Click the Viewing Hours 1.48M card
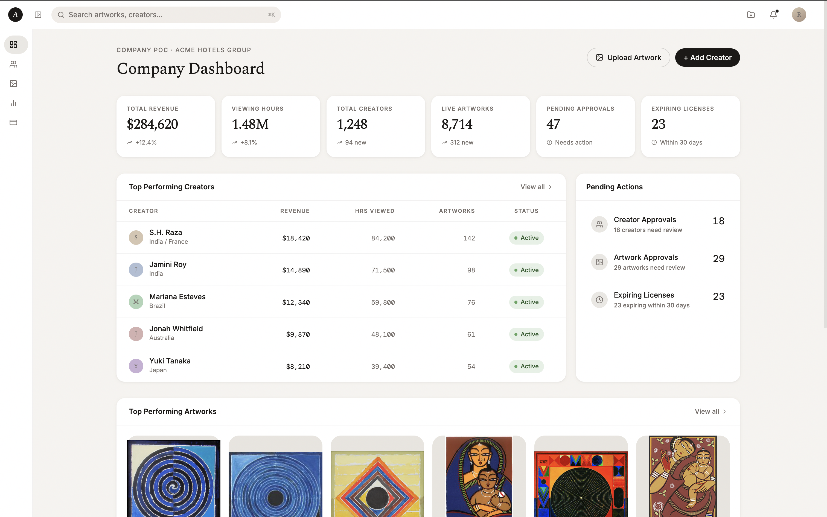The height and width of the screenshot is (517, 827). coord(271,127)
